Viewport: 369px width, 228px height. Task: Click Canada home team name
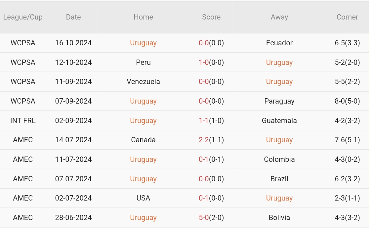(x=143, y=140)
